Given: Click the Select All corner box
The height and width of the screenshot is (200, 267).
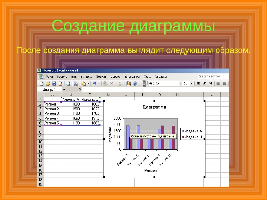Looking at the screenshot, I should click(40, 94).
